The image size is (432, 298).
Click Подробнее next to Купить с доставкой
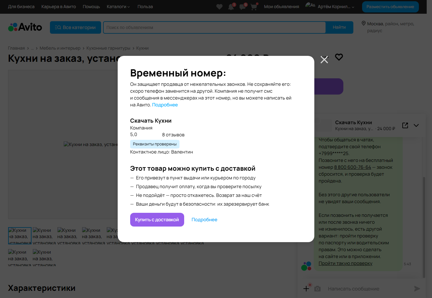point(204,220)
